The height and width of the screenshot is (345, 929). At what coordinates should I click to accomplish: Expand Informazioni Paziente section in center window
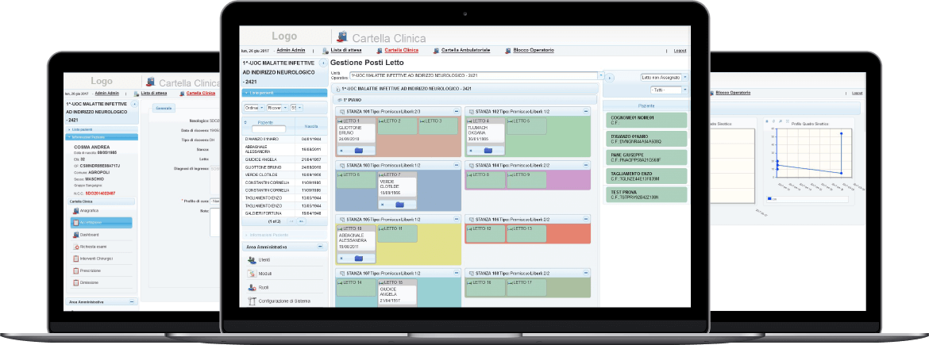pyautogui.click(x=284, y=235)
